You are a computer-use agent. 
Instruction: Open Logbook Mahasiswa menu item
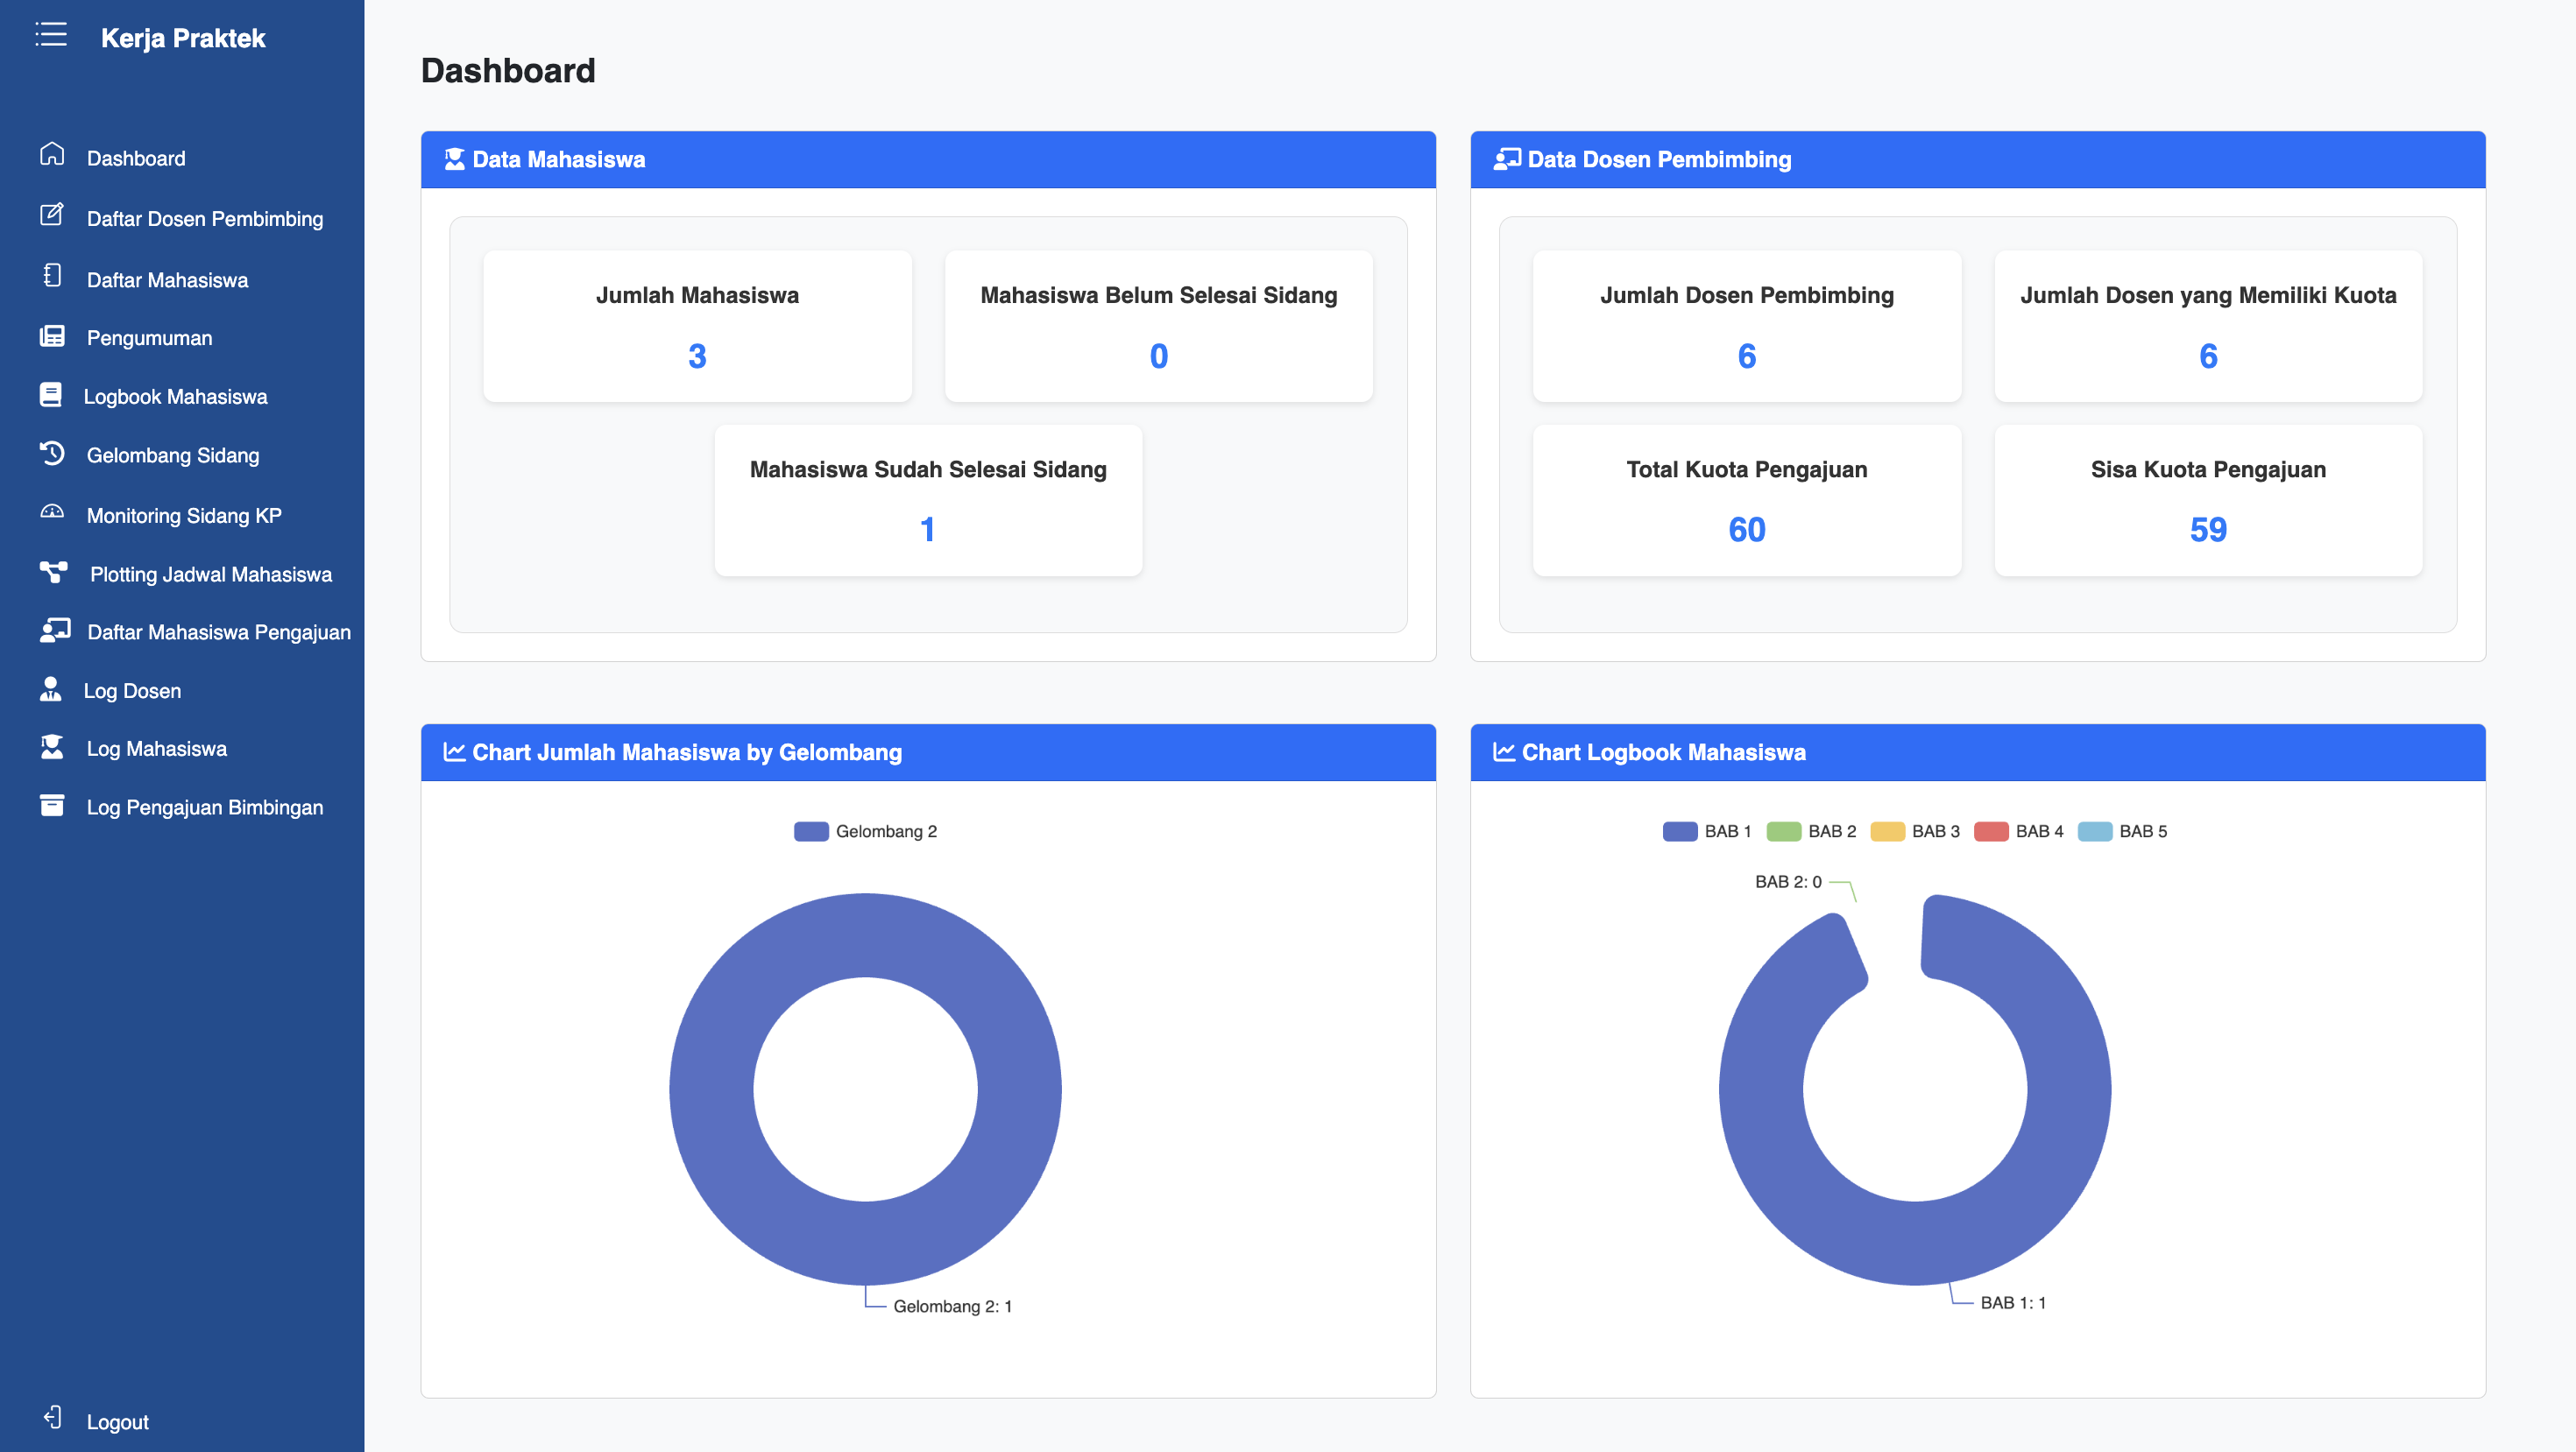click(175, 397)
